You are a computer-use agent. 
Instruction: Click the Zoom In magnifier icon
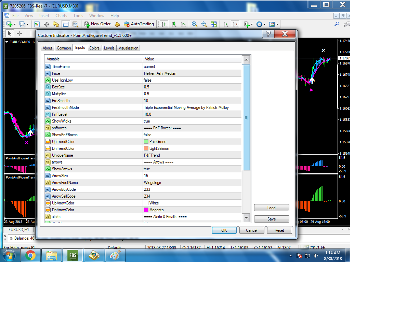click(x=195, y=24)
